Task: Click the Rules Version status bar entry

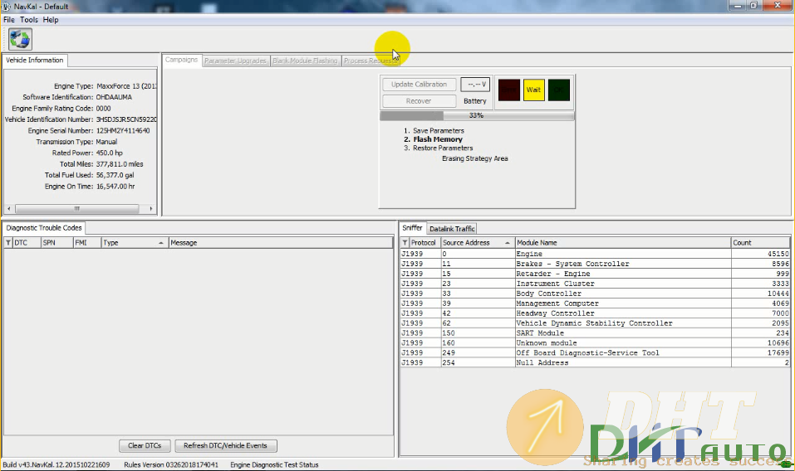Action: pyautogui.click(x=171, y=464)
